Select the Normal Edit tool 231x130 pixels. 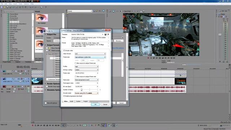click(x=63, y=125)
